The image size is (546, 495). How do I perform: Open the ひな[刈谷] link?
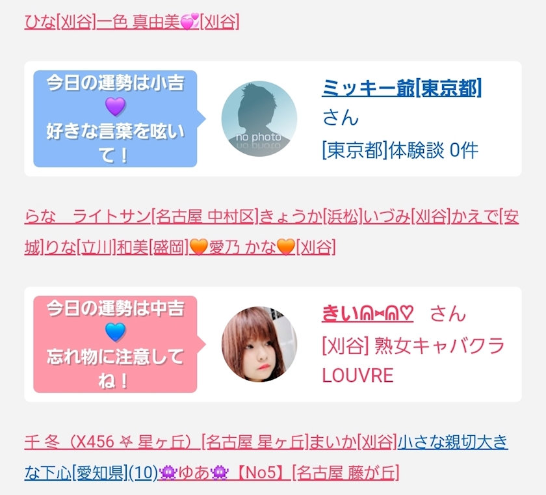pos(60,22)
